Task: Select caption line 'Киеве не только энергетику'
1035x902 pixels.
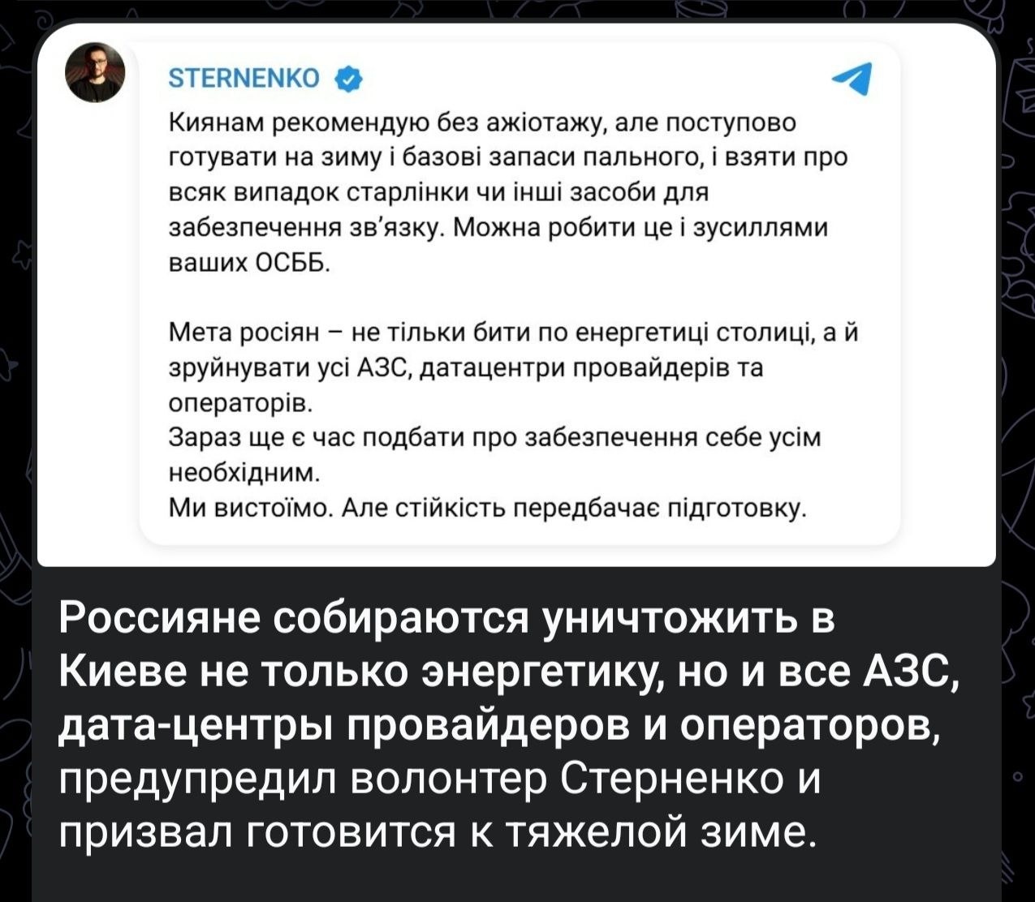Action: pos(509,672)
